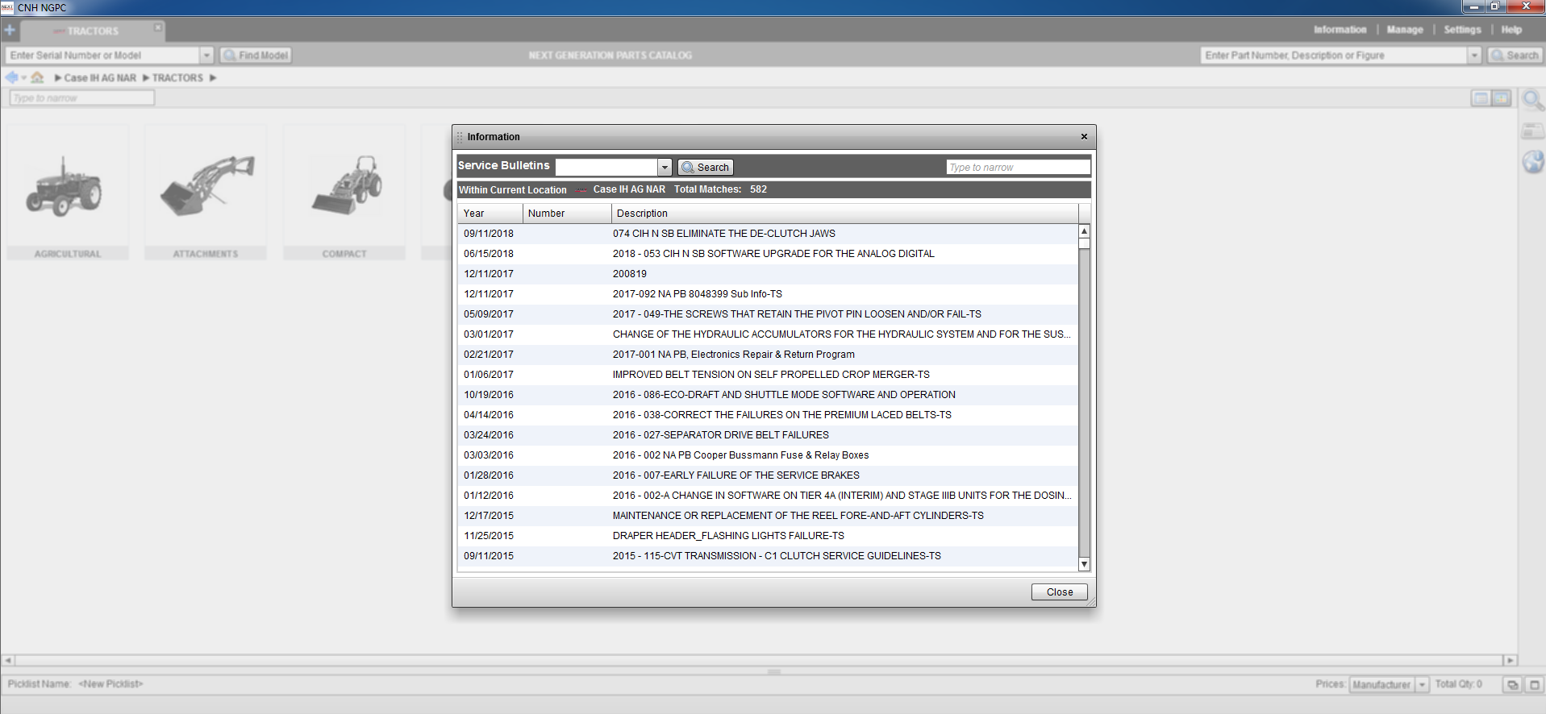The width and height of the screenshot is (1546, 714).
Task: Click the Find Model button
Action: tap(256, 55)
